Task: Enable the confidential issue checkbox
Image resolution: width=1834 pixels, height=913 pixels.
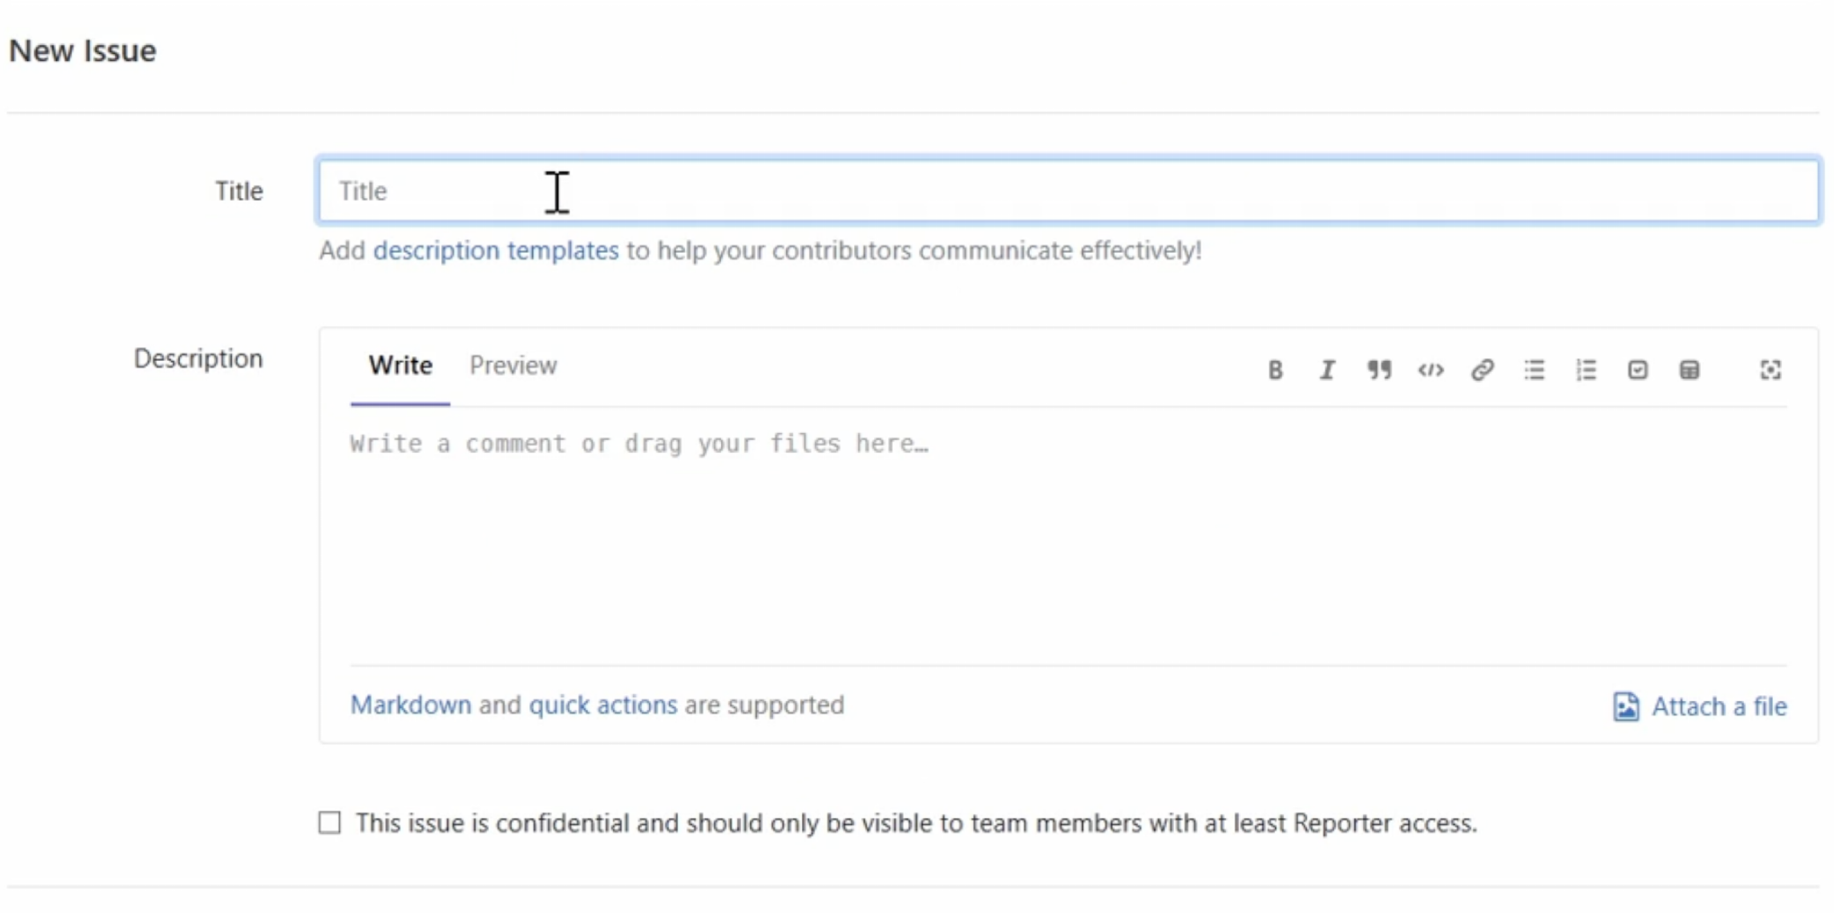Action: click(330, 823)
